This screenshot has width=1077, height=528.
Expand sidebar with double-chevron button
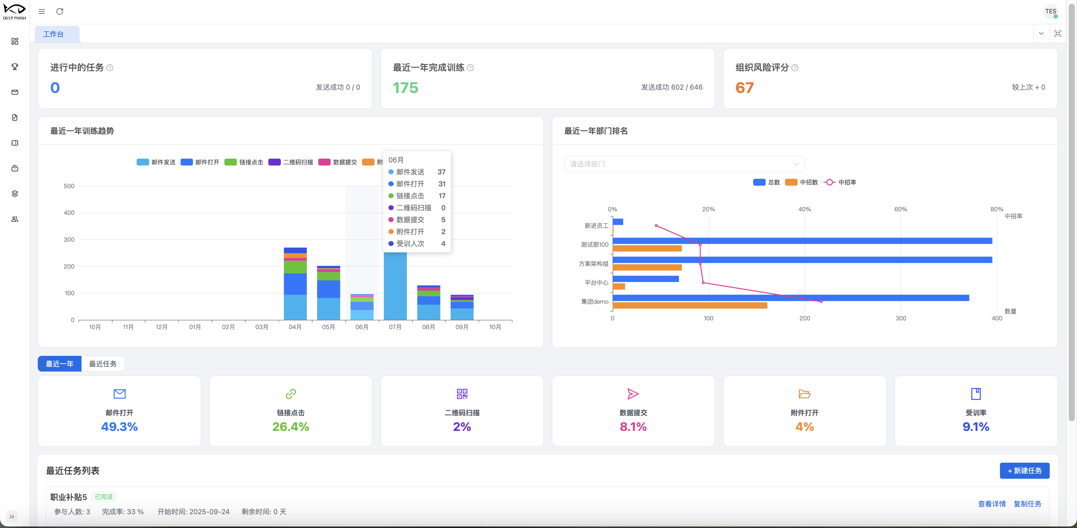coord(12,516)
